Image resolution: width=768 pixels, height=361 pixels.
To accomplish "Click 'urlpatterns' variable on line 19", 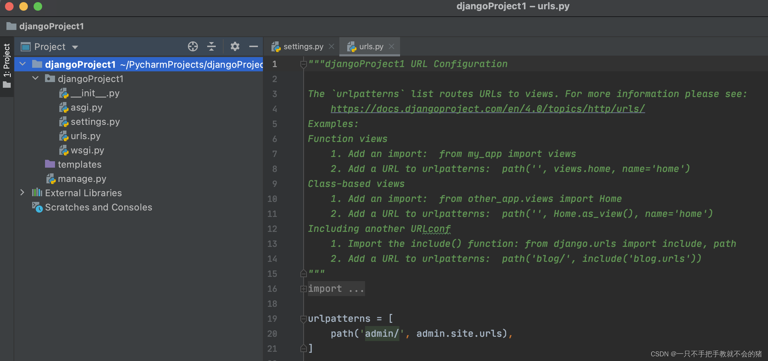I will point(339,319).
